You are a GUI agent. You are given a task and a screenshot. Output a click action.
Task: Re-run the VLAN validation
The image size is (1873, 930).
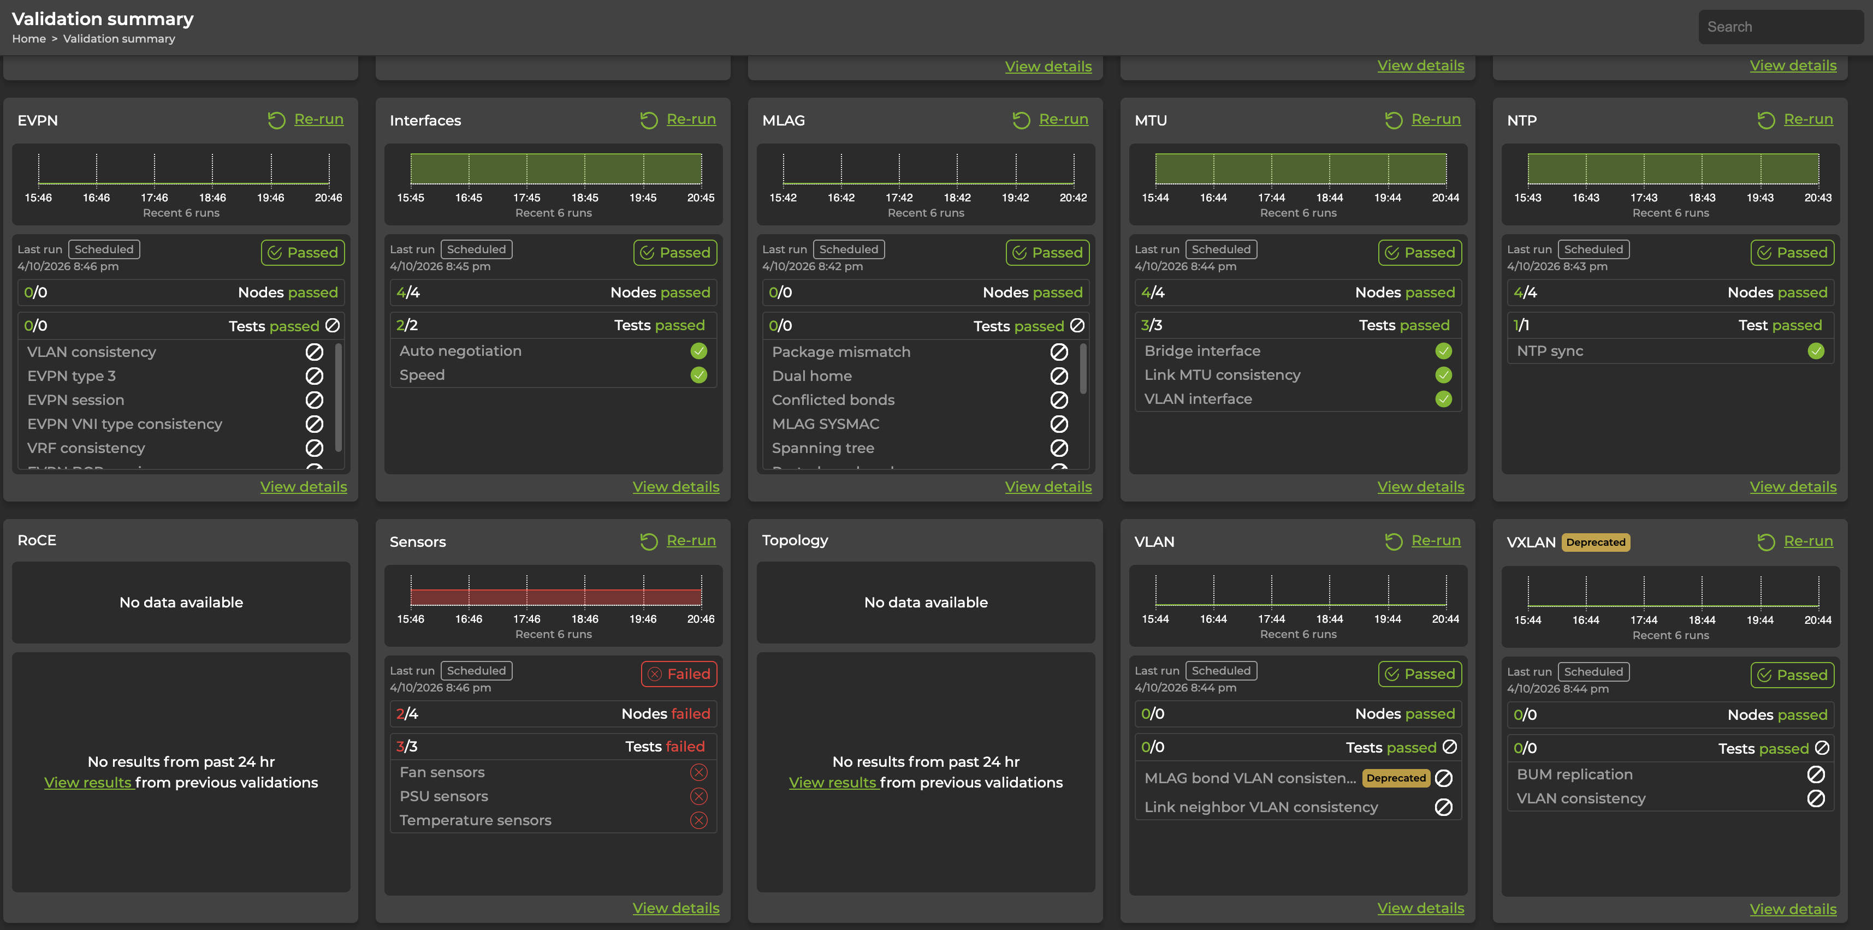[x=1436, y=540]
